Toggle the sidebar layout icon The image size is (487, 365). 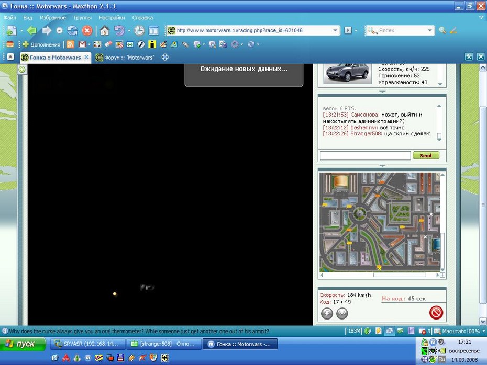[154, 30]
